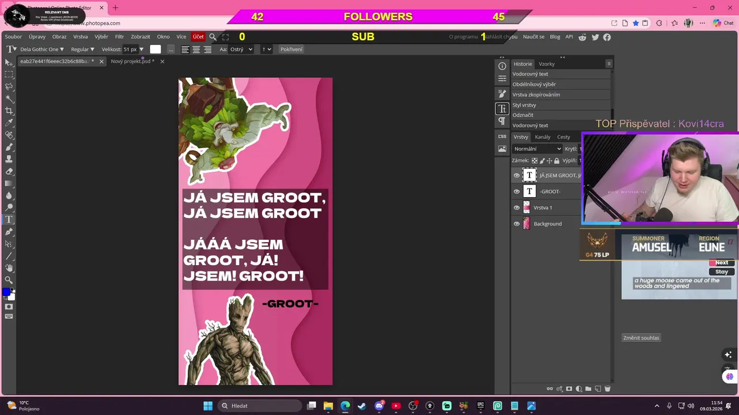Viewport: 739px width, 415px height.
Task: Open the Regular font style dropdown
Action: click(x=83, y=50)
